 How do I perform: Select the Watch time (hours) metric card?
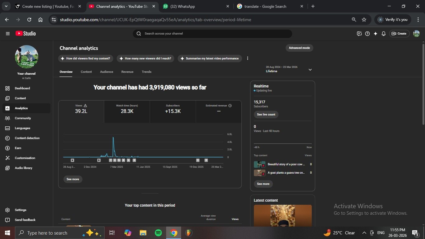coord(127,111)
